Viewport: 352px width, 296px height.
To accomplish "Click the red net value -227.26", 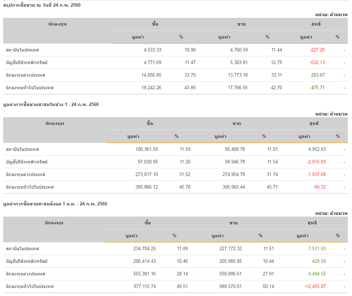I will [x=317, y=50].
